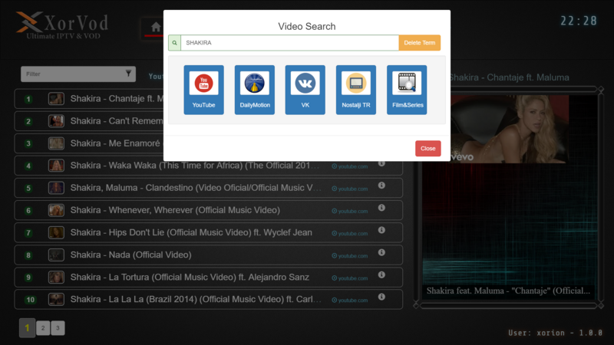Open youtube.com link on Clandestino row
The image size is (614, 345).
click(x=350, y=189)
